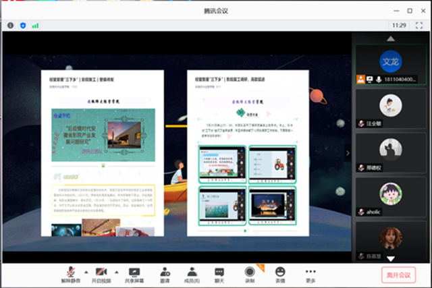Open the 聊天 chat icon
The width and height of the screenshot is (432, 288).
pyautogui.click(x=219, y=271)
